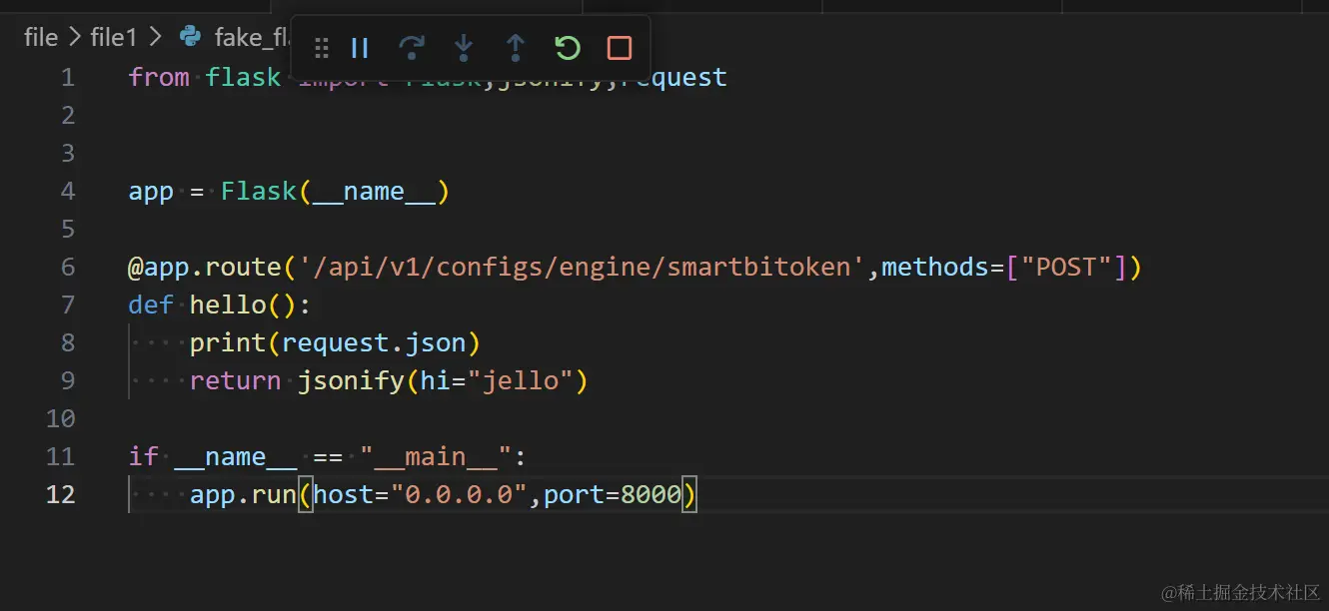1329x611 pixels.
Task: Click the 'Flask(__name__)' text on line 4
Action: [x=336, y=191]
